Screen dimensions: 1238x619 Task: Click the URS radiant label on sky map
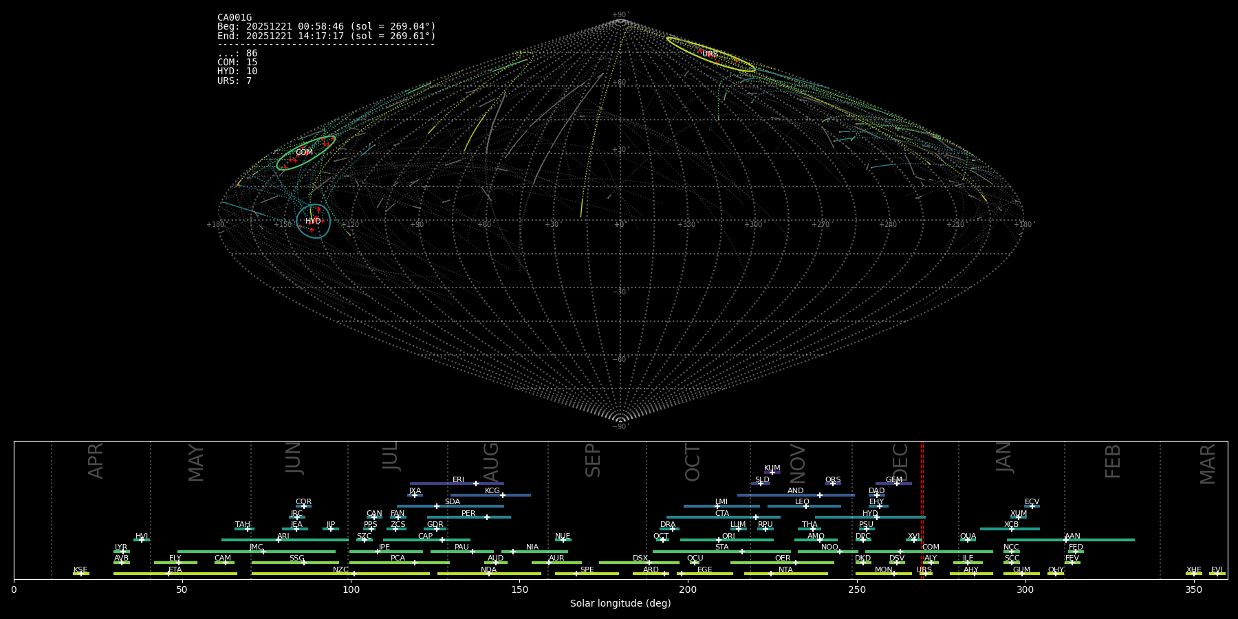(710, 54)
